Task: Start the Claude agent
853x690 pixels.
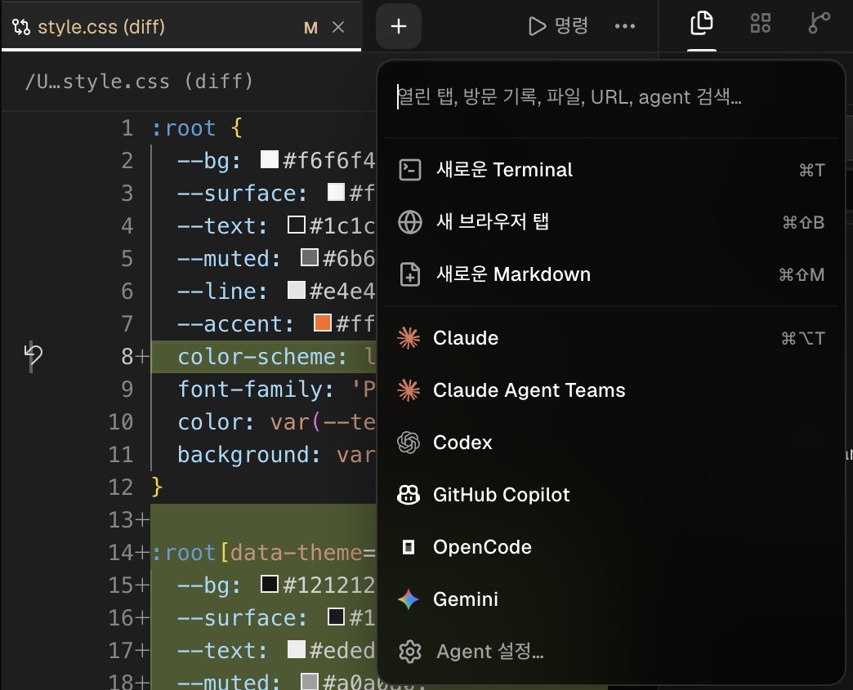Action: (611, 338)
